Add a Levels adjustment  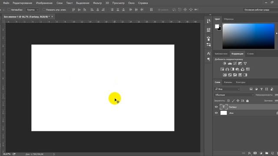tap(230, 64)
